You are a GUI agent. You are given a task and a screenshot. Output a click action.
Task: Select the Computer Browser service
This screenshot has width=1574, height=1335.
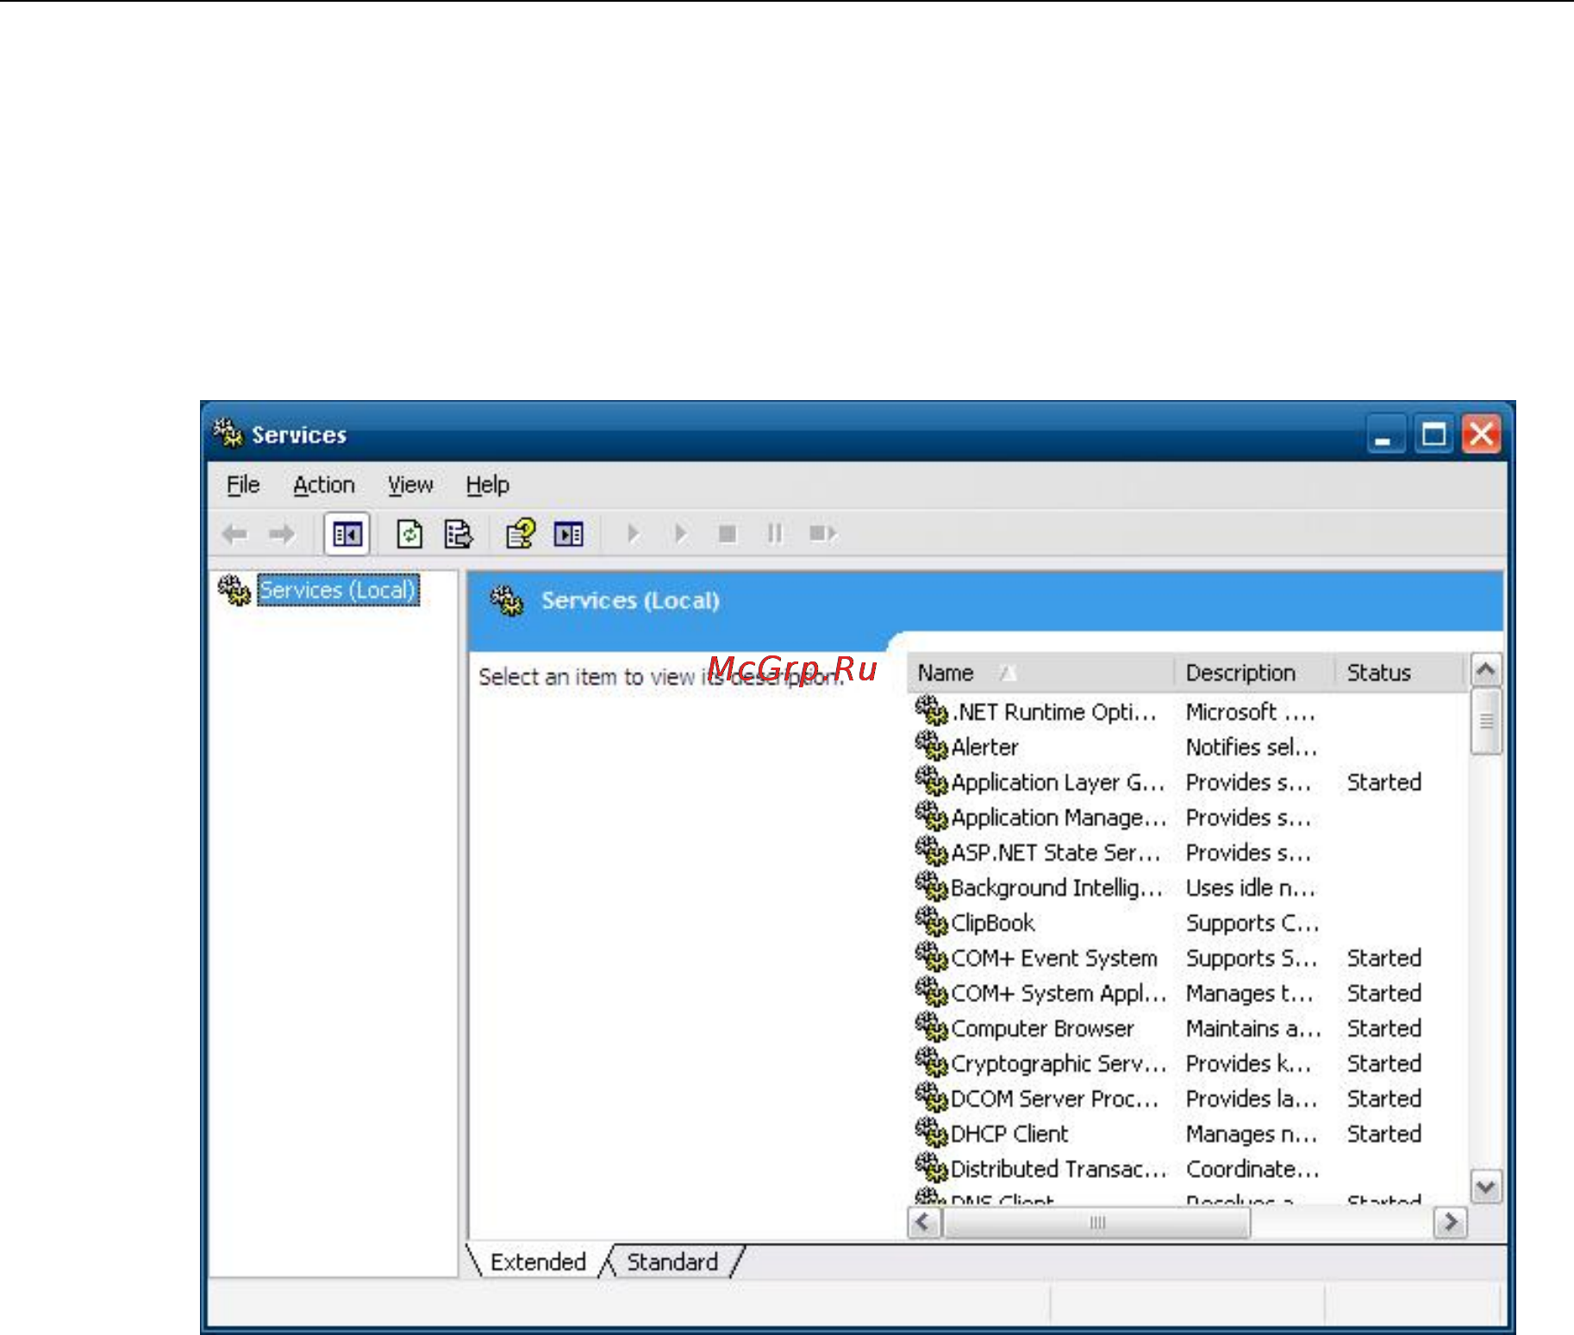(x=1190, y=1028)
